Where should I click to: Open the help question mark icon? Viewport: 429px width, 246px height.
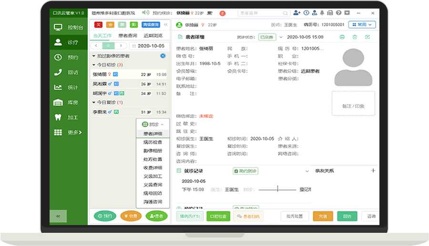pyautogui.click(x=339, y=13)
